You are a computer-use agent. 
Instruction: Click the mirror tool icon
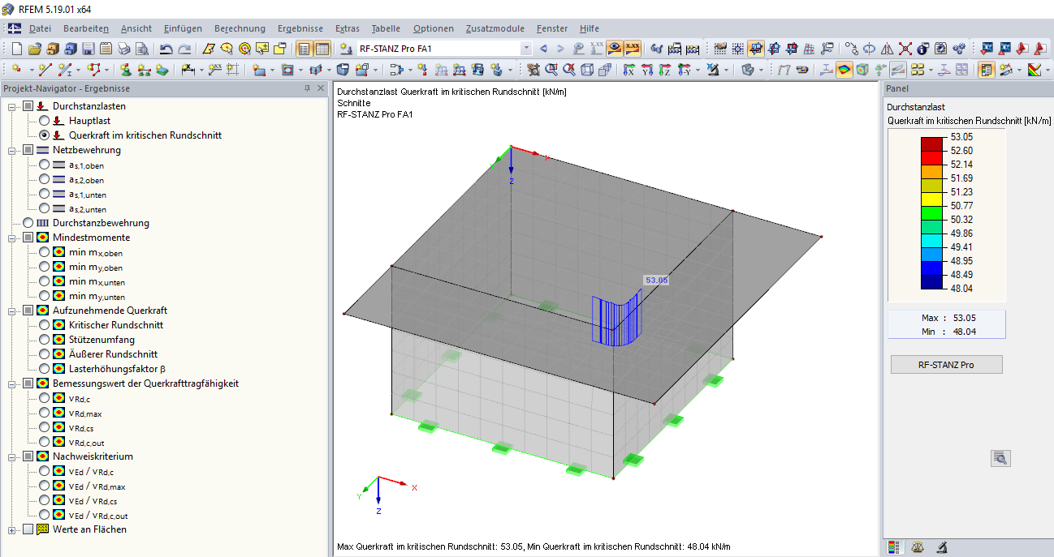point(887,49)
